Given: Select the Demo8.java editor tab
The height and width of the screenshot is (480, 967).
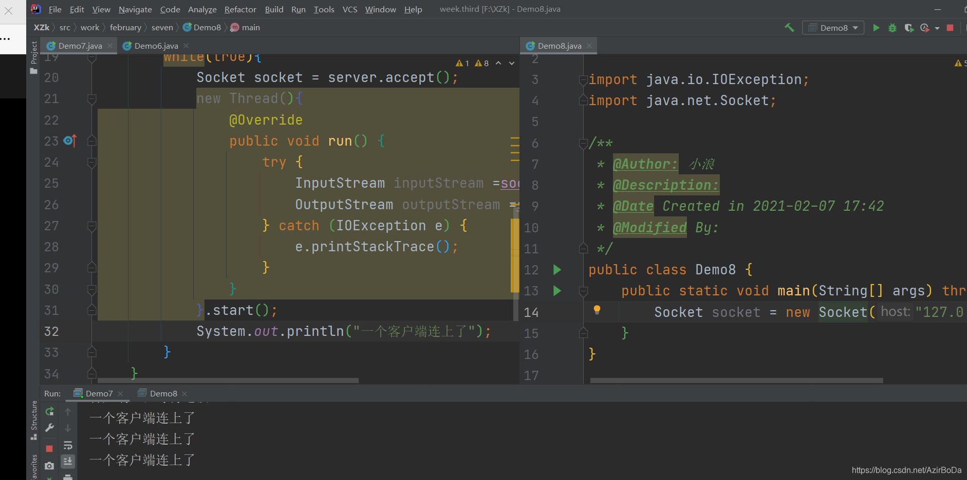Looking at the screenshot, I should [560, 46].
